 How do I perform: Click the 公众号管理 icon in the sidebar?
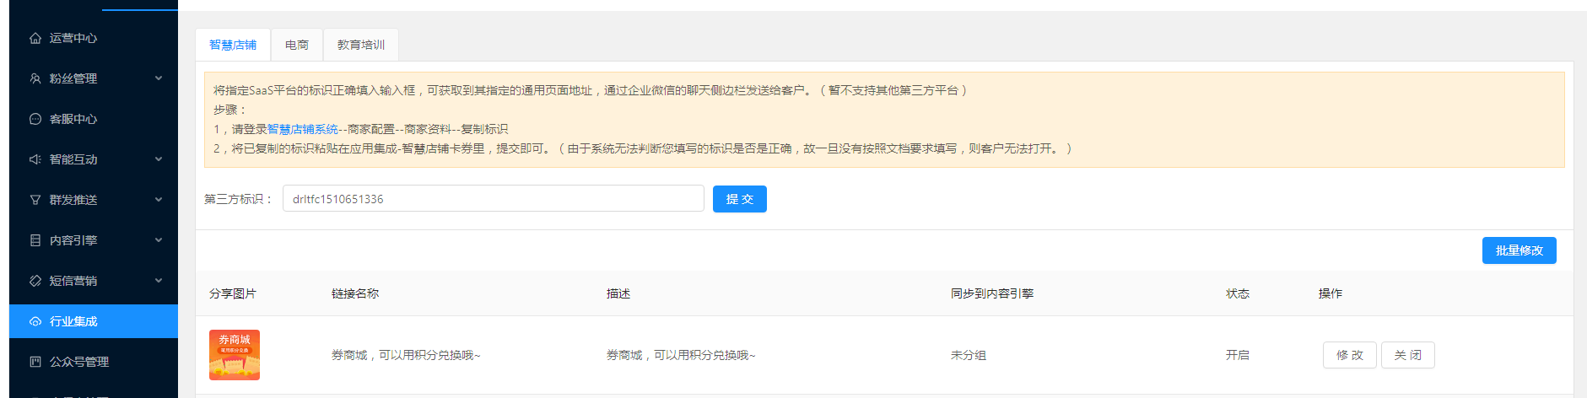(35, 362)
